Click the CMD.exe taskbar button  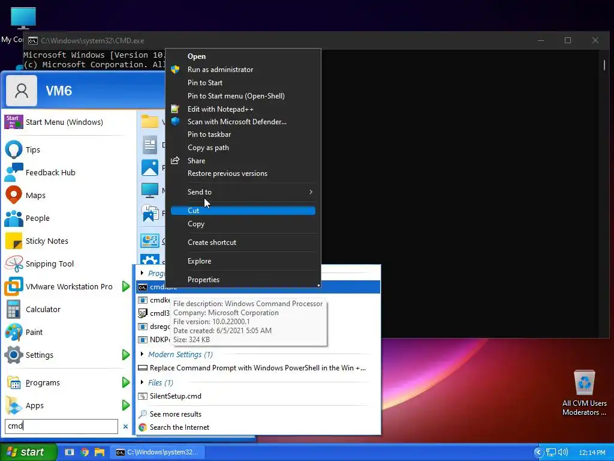pyautogui.click(x=157, y=452)
